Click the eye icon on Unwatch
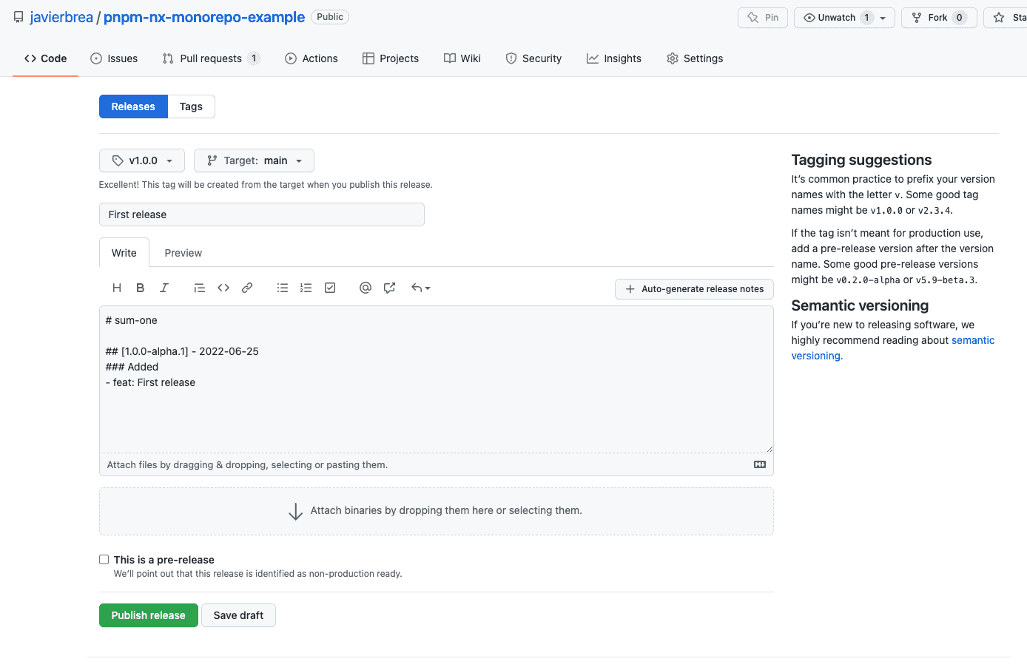The width and height of the screenshot is (1027, 670). point(809,18)
